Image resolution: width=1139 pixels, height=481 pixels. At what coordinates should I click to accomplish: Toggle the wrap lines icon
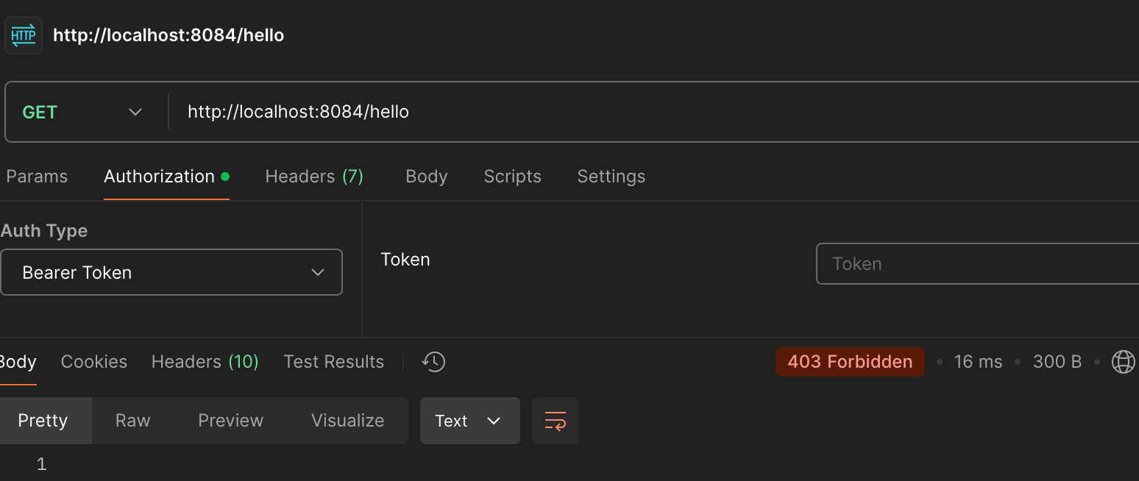[x=555, y=421]
